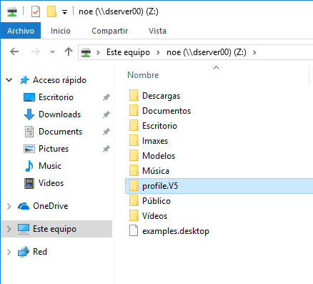The height and width of the screenshot is (284, 313).
Task: Switch to the Compartir ribbon tab
Action: (x=110, y=31)
